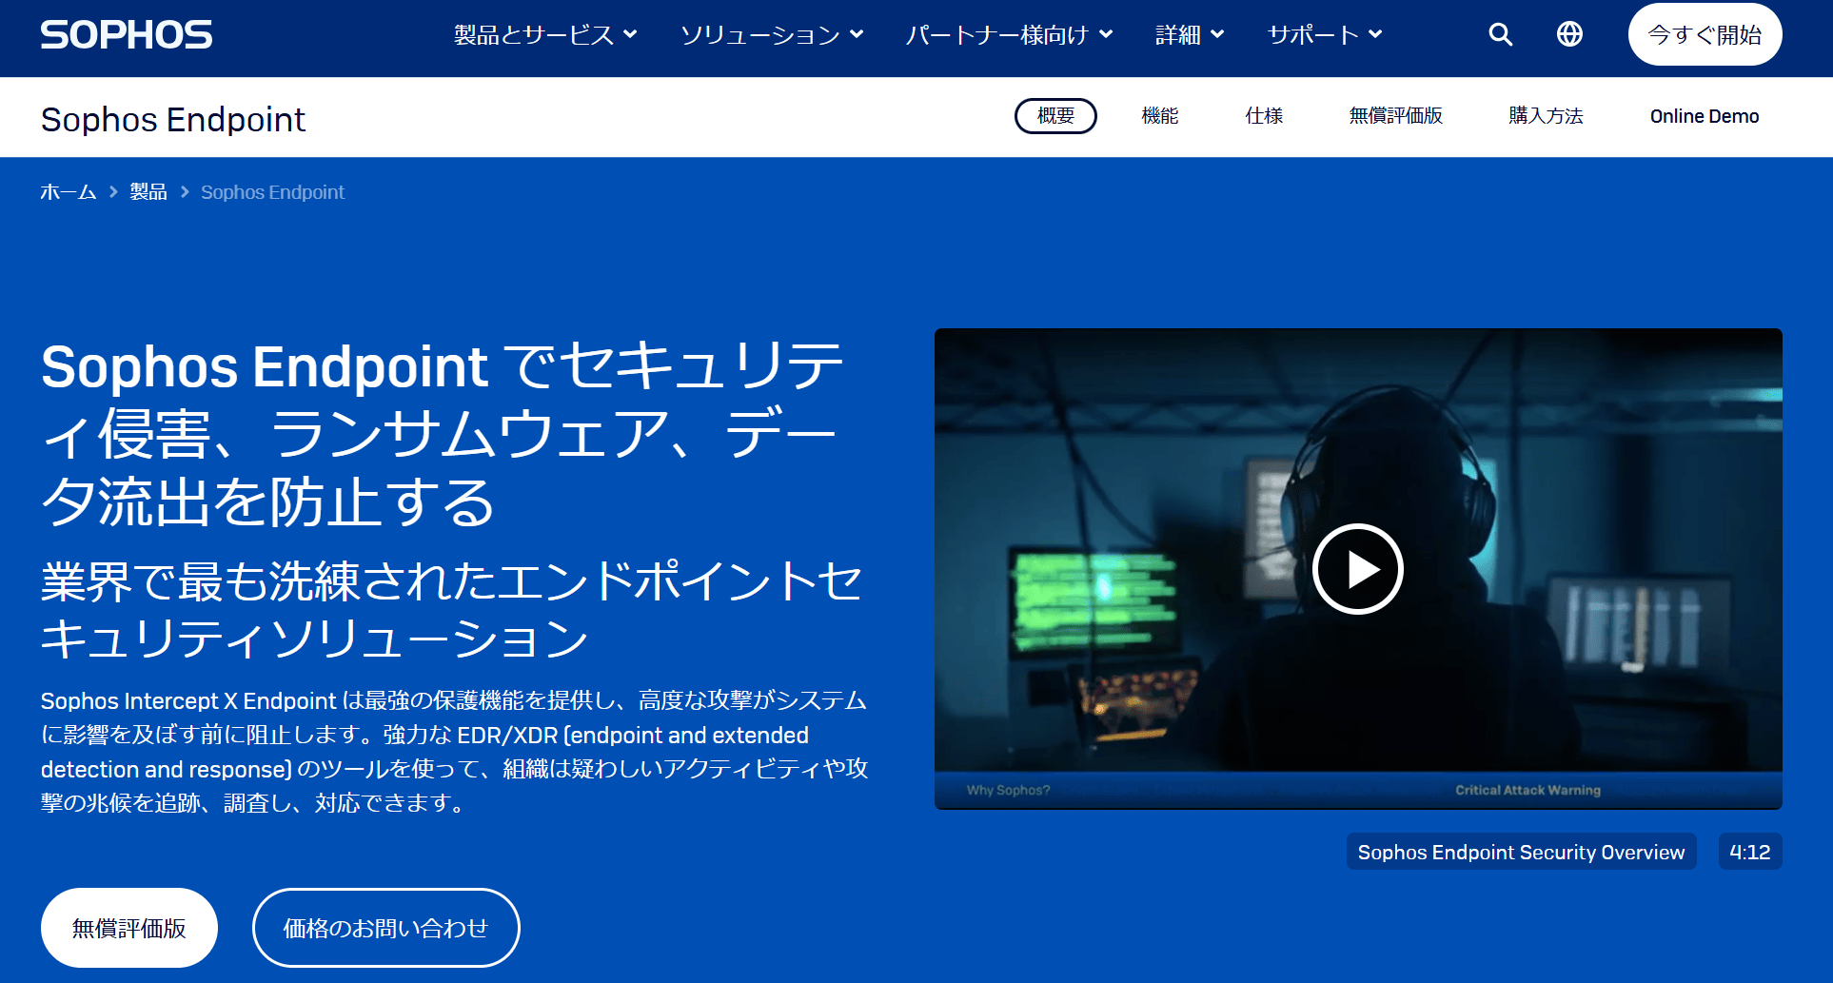Expand the パートナー様向け menu
The image size is (1833, 983).
tap(1009, 35)
